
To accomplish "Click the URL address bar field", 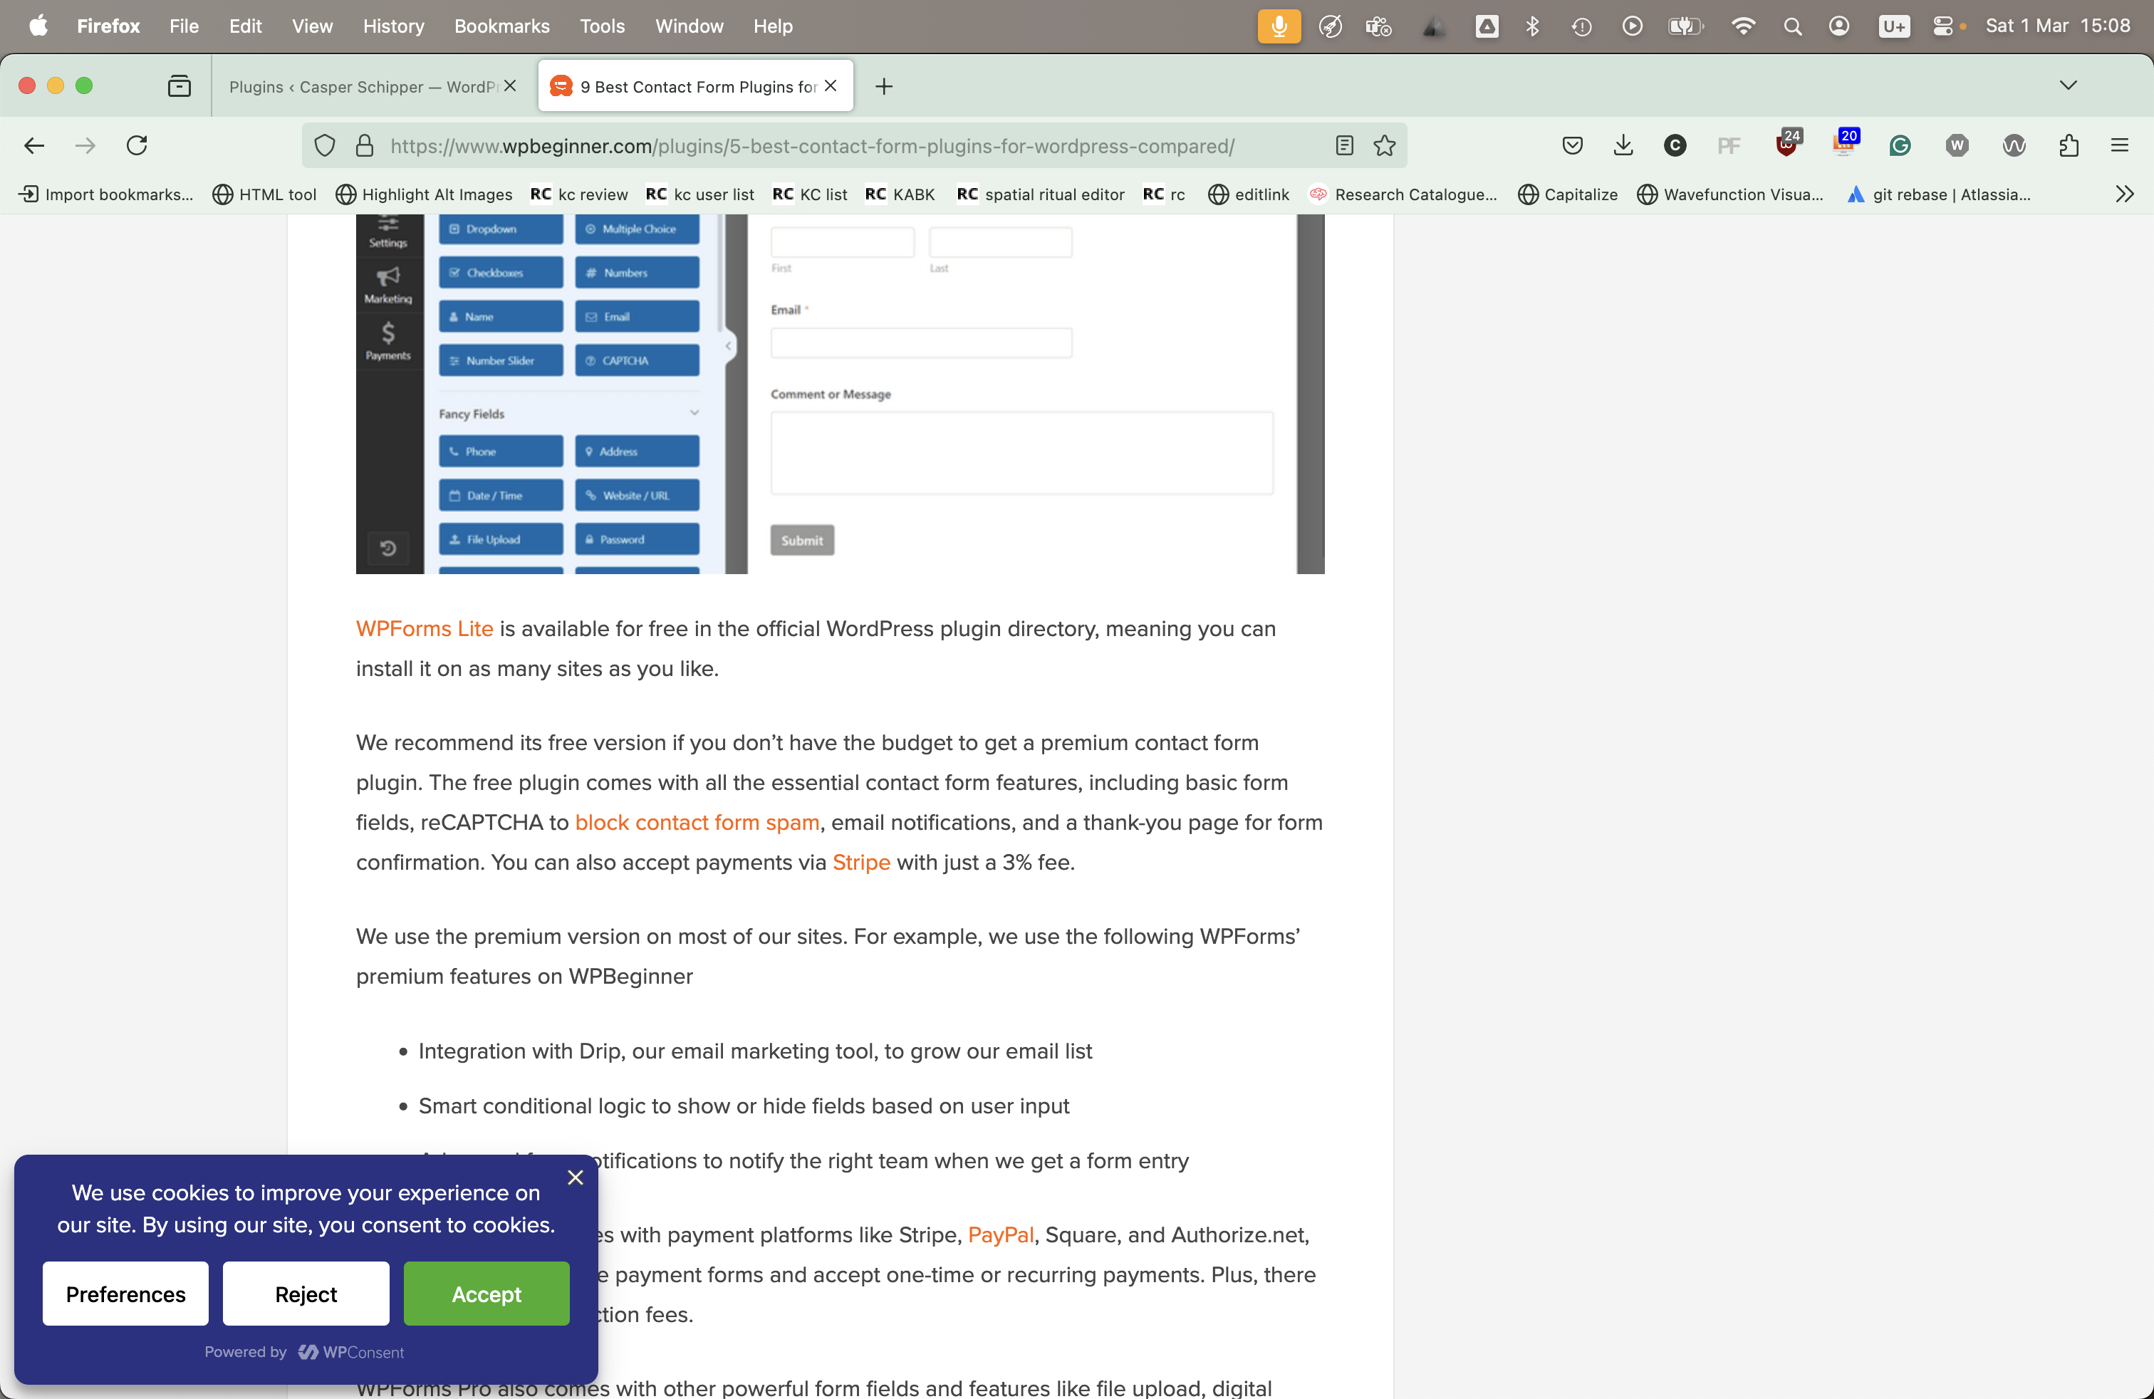I will point(815,146).
